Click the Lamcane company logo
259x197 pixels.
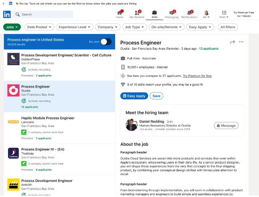(13, 122)
